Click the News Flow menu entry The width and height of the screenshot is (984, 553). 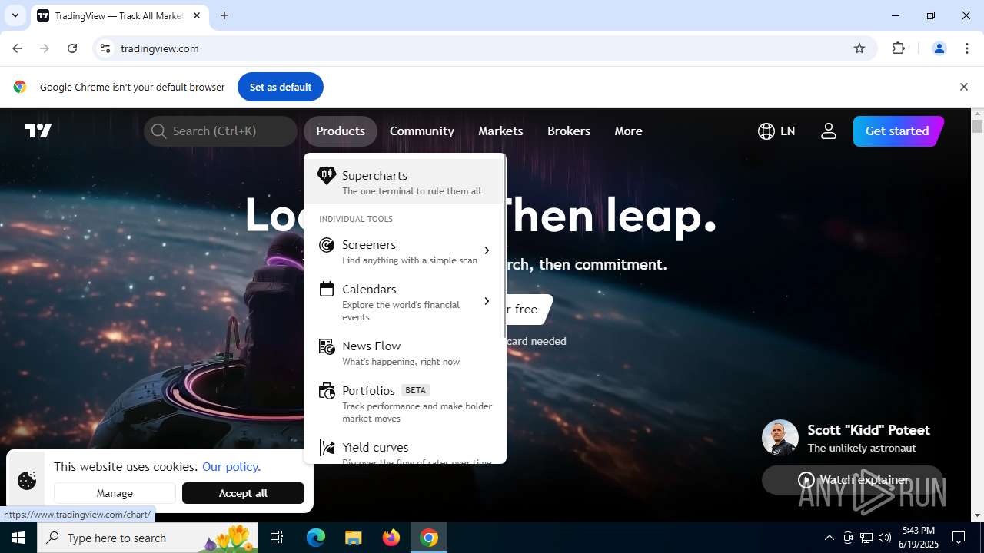pos(405,353)
